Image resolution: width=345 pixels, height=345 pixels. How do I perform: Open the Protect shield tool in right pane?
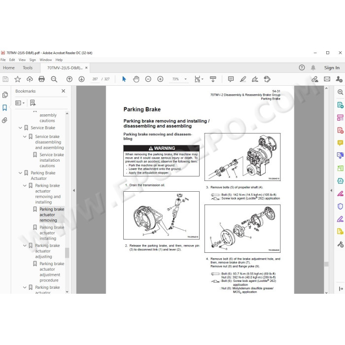340,206
